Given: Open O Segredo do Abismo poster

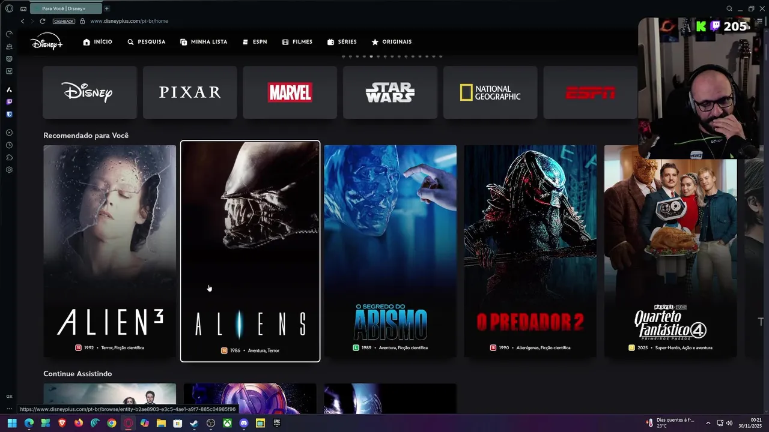Looking at the screenshot, I should tap(390, 251).
